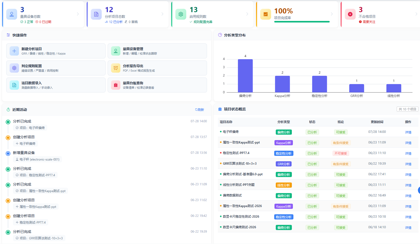
Task: Click the 不可接受 result tag
Action: coord(341,153)
